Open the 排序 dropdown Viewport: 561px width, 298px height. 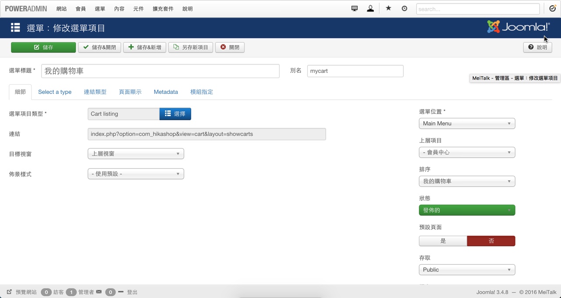coord(467,181)
